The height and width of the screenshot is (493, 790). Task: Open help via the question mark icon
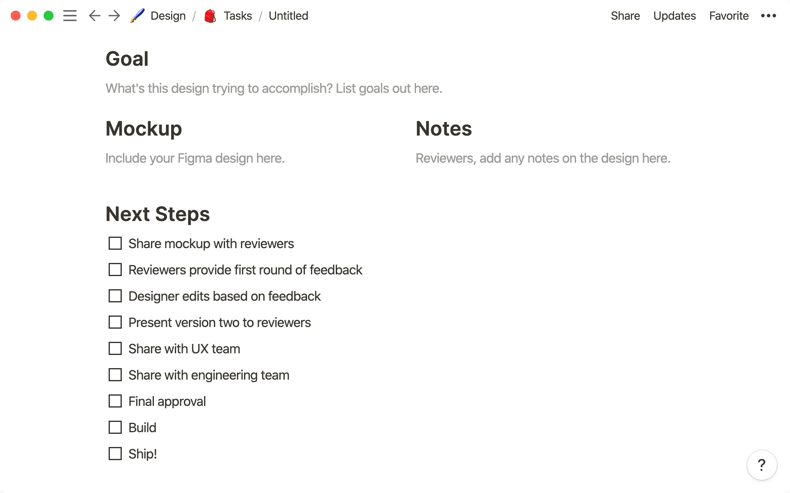pyautogui.click(x=761, y=465)
